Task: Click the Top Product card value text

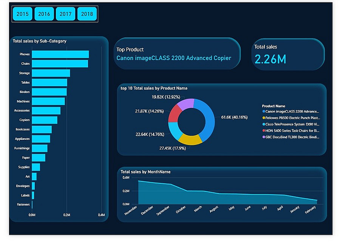Action: (x=174, y=58)
